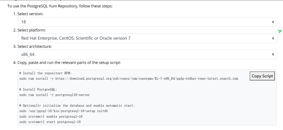Click the architecture selector's up-down arrows

273,55
